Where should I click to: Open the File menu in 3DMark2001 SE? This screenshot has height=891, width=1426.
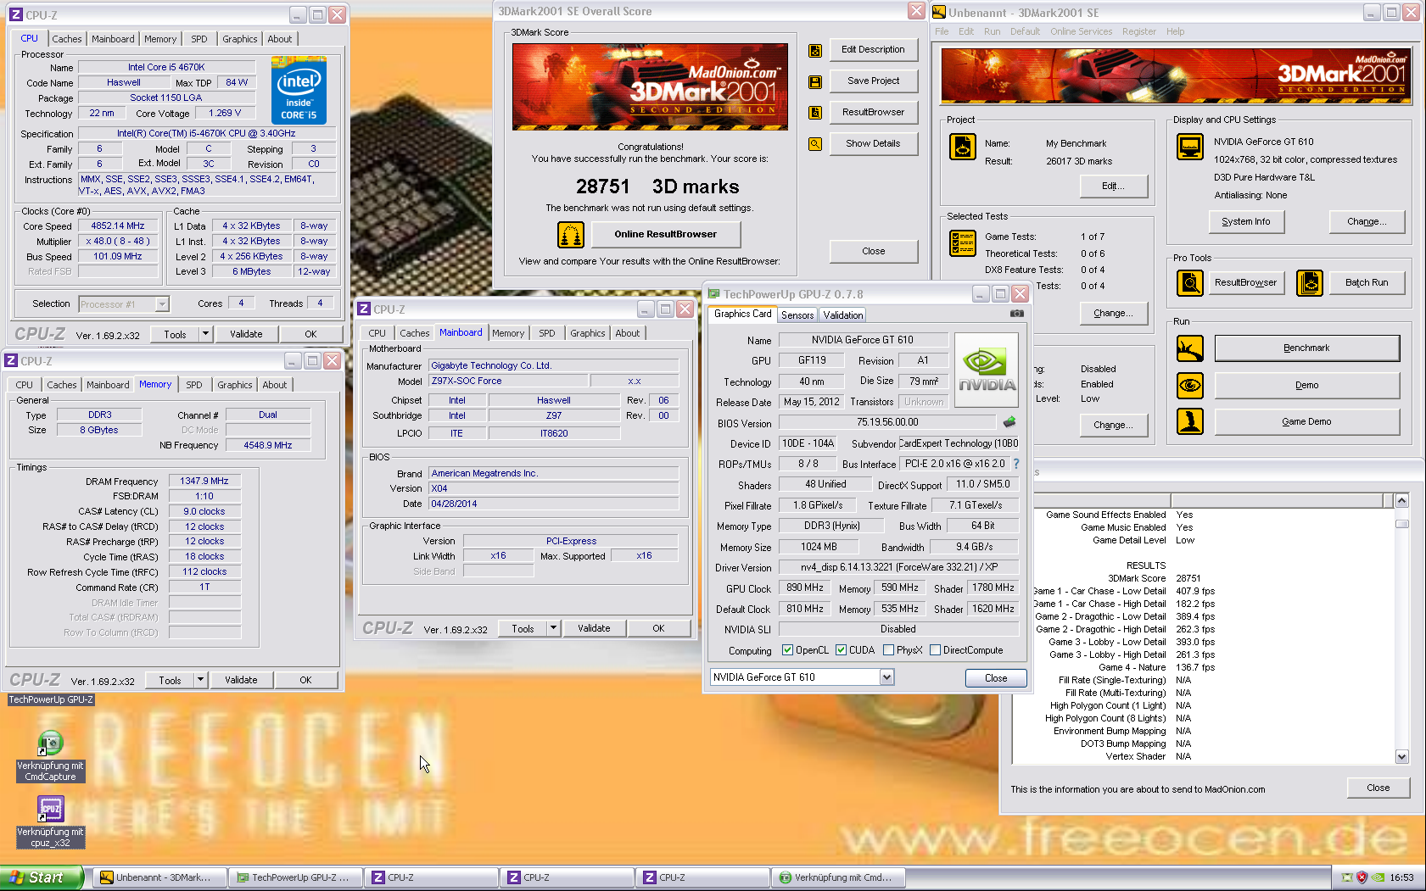click(x=942, y=31)
